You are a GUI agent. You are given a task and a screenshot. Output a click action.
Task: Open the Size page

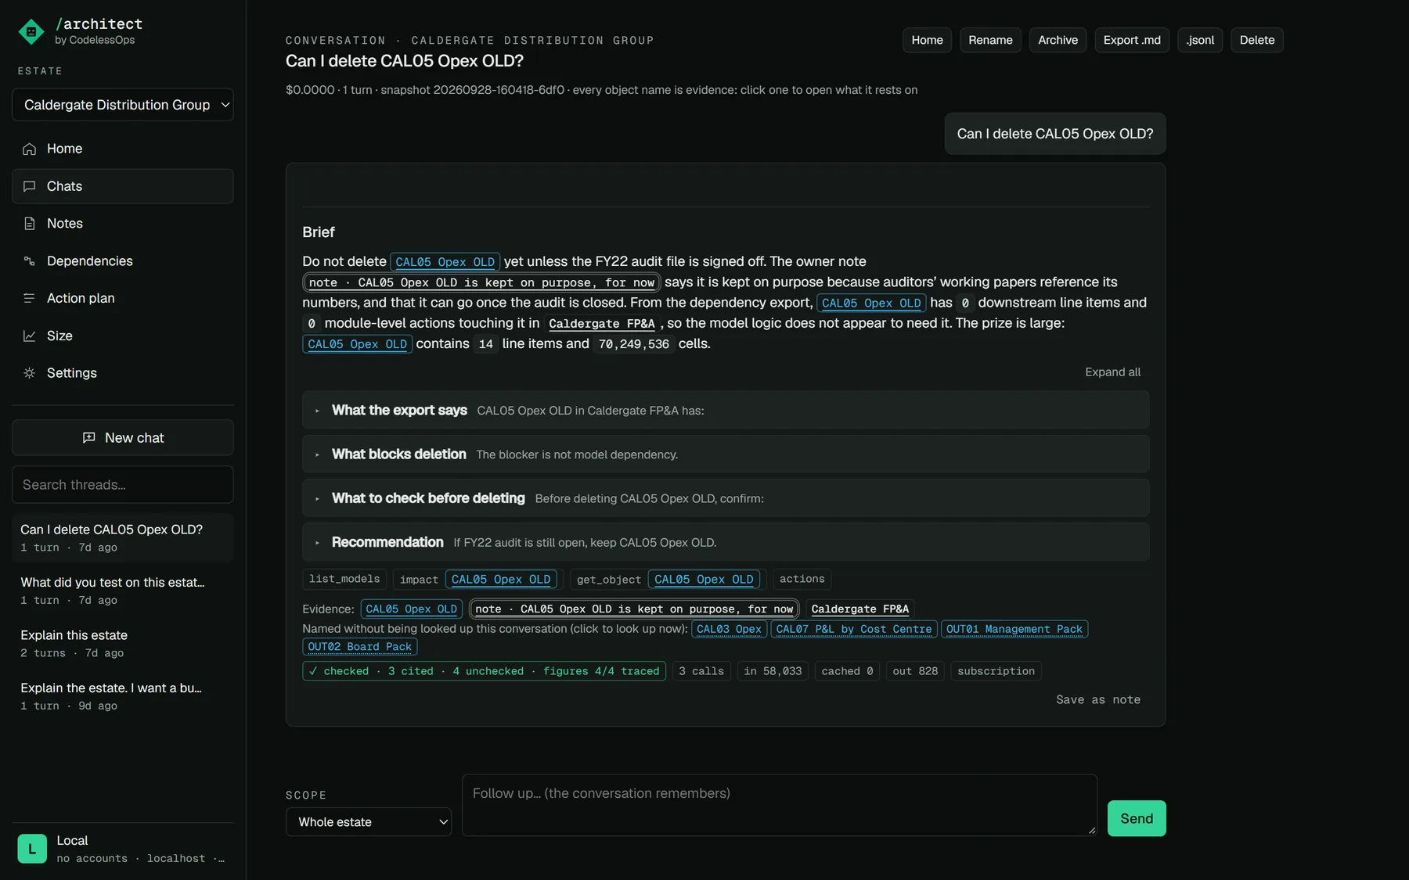pyautogui.click(x=123, y=336)
